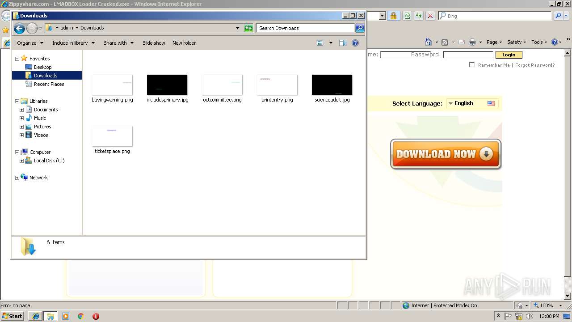Viewport: 572px width, 322px height.
Task: Open the Organize menu
Action: point(30,43)
